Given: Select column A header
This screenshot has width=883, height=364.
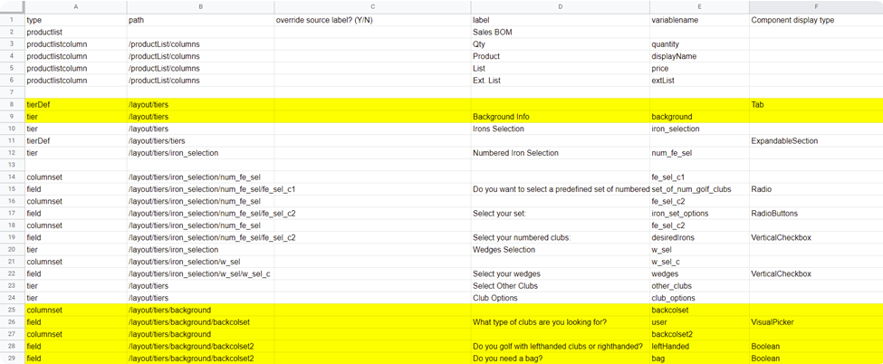Looking at the screenshot, I should click(76, 6).
